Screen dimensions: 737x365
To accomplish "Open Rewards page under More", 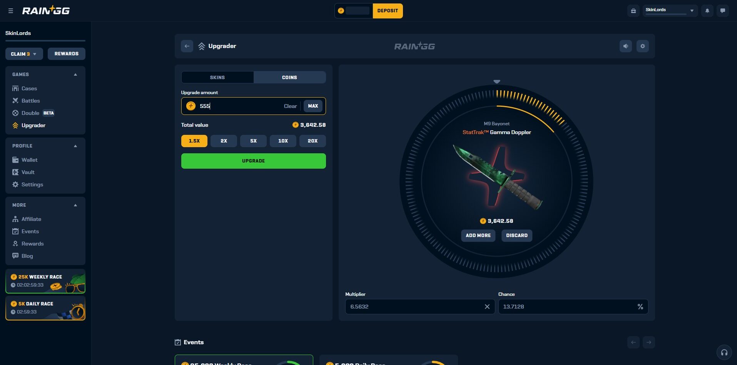I will point(28,244).
